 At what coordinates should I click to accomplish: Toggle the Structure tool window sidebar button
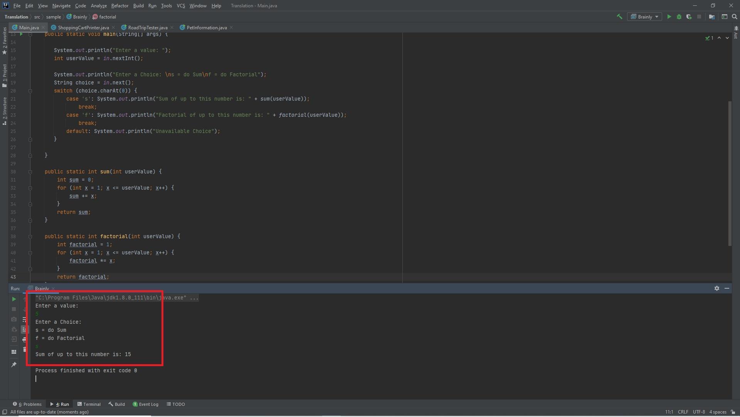pos(4,111)
